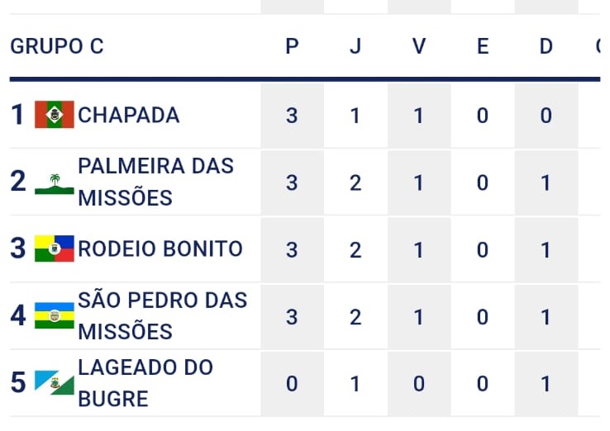The image size is (610, 431).
Task: Click position number 1 in the standings
Action: tap(18, 115)
